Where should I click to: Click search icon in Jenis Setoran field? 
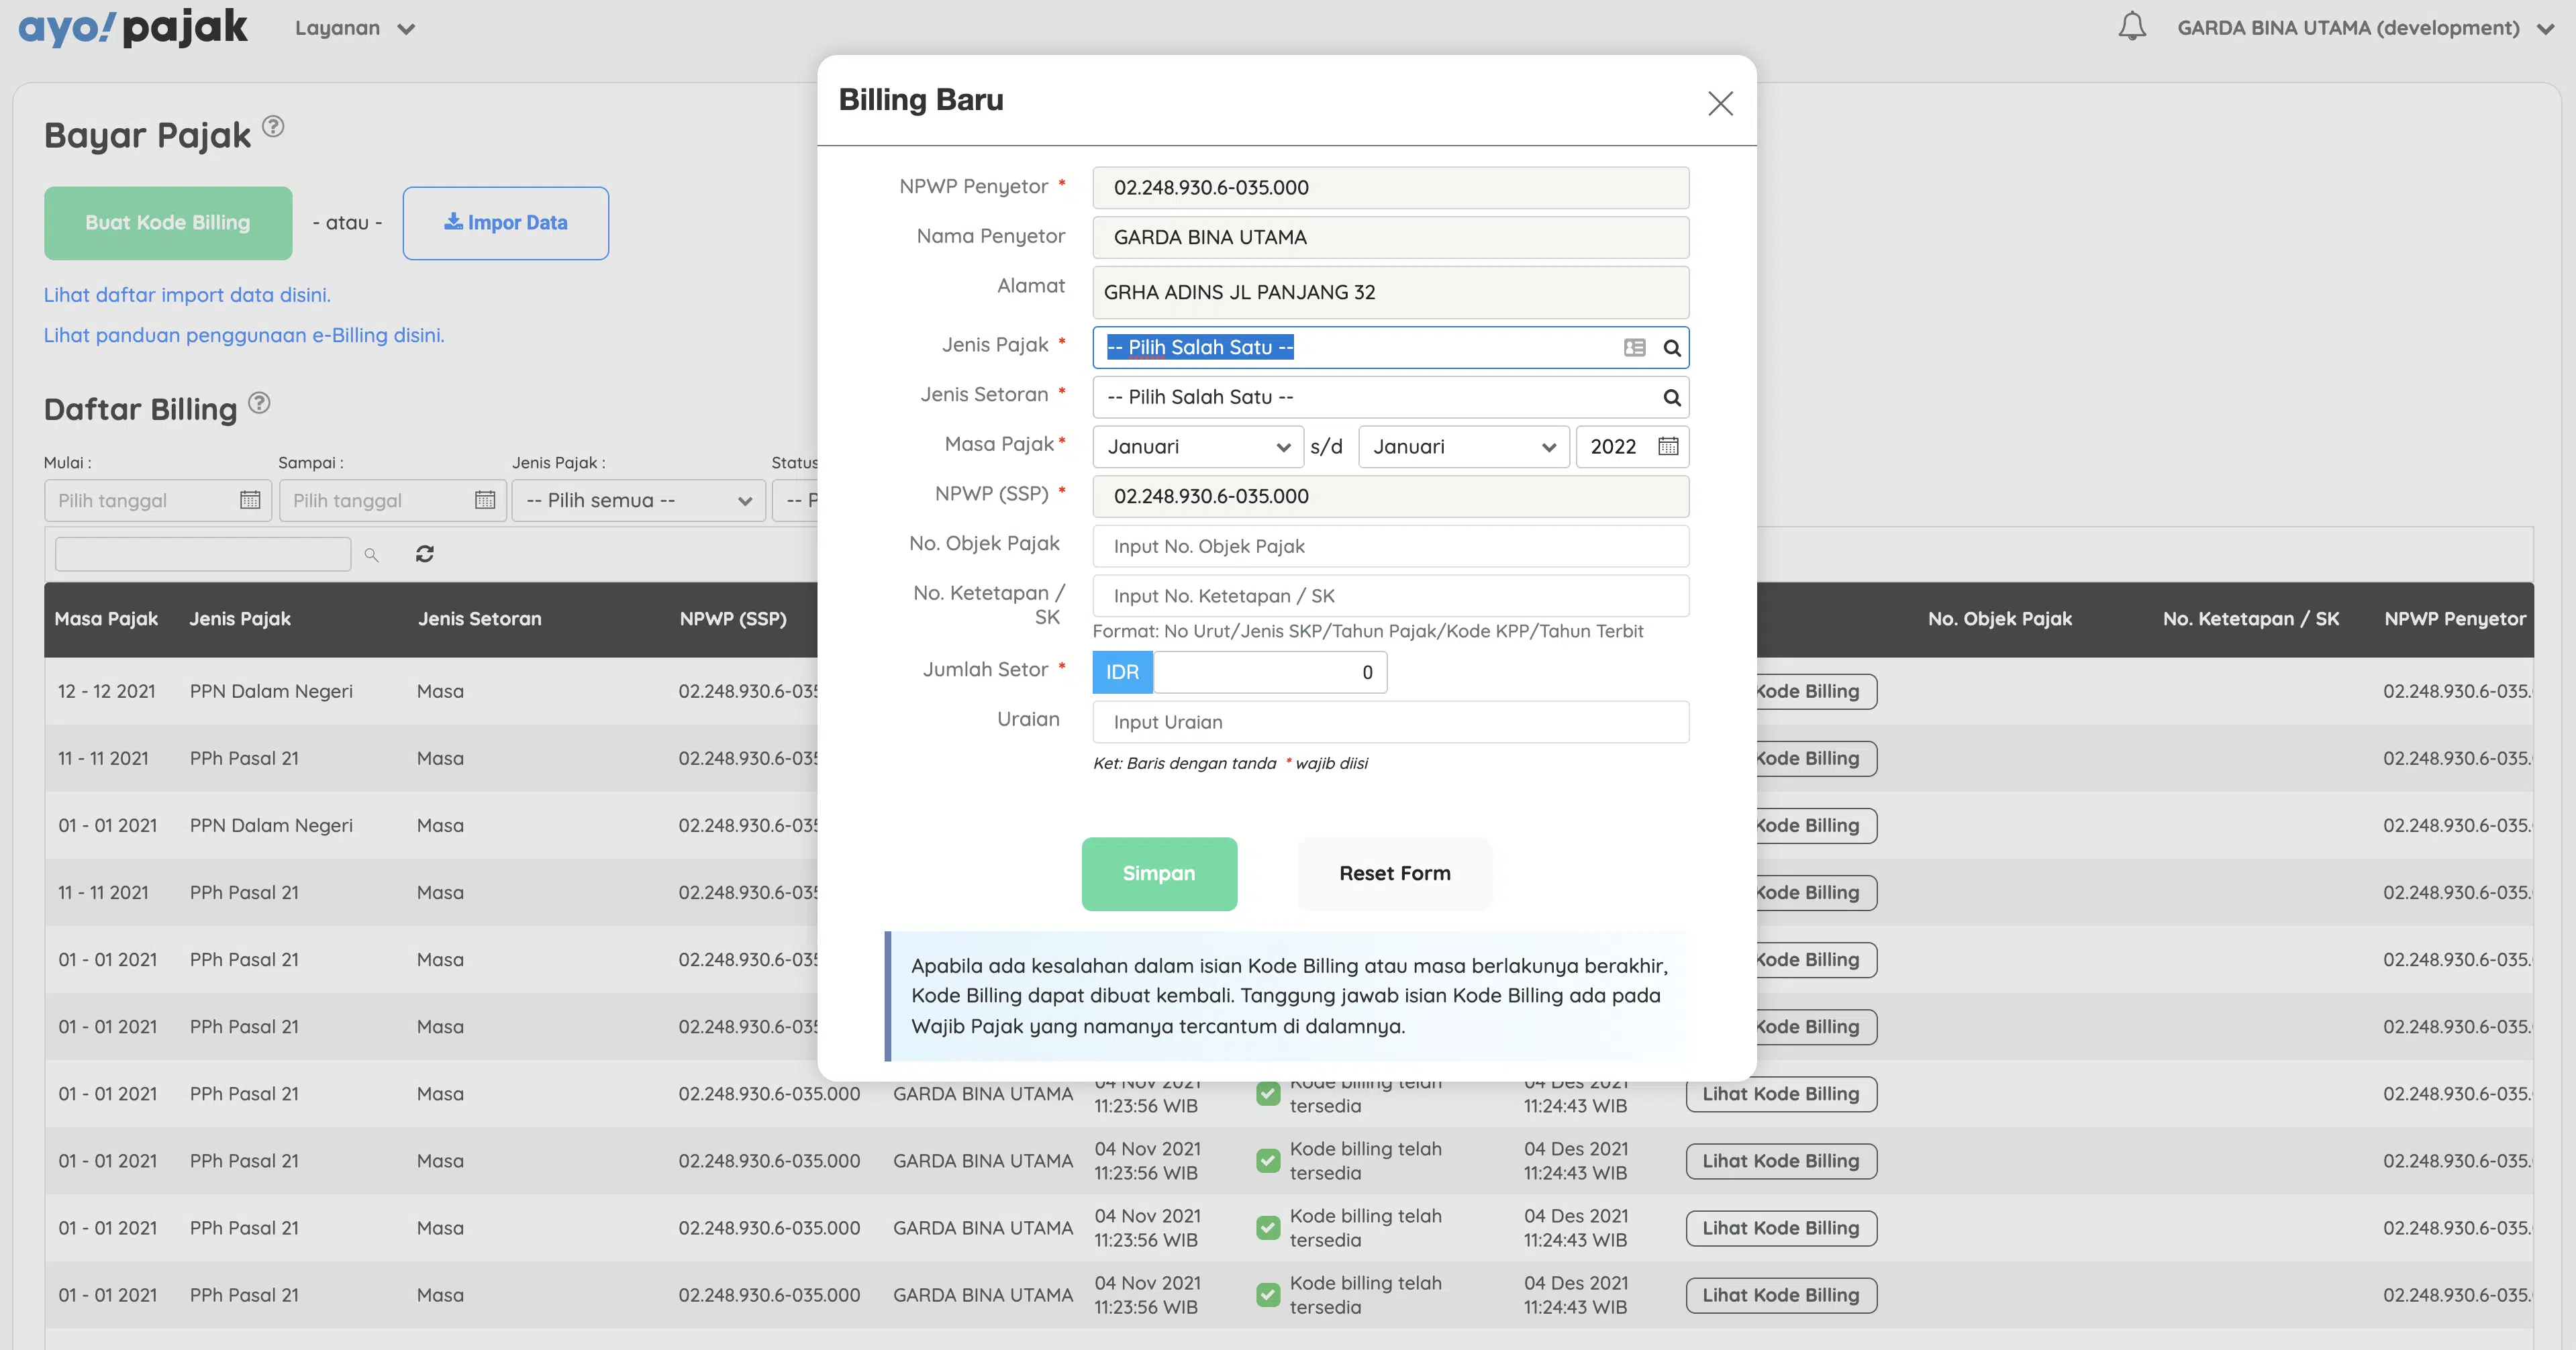(x=1671, y=397)
